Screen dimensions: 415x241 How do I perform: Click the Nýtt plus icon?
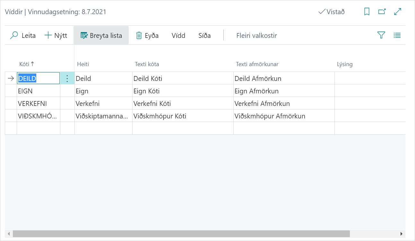tap(48, 35)
